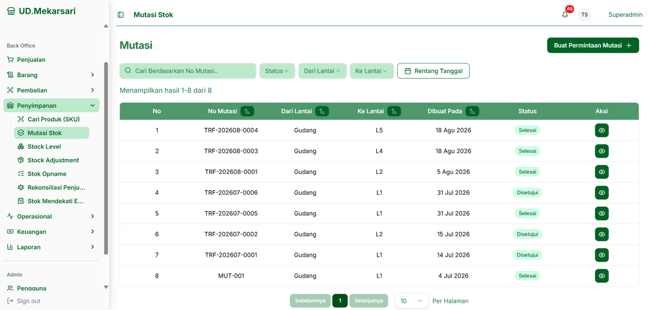Open the Status filter dropdown
This screenshot has width=649, height=310.
(277, 71)
